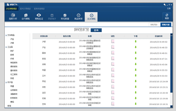
Task: View PDF for the 豆粕 row
Action: point(113,104)
